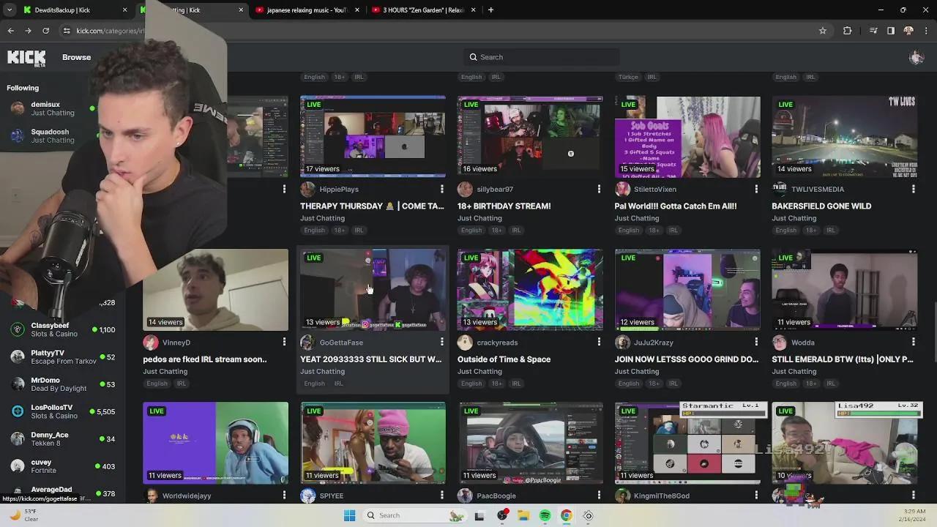Switch to the japanese relaxing music YouTube tab
The height and width of the screenshot is (527, 937).
click(x=306, y=10)
